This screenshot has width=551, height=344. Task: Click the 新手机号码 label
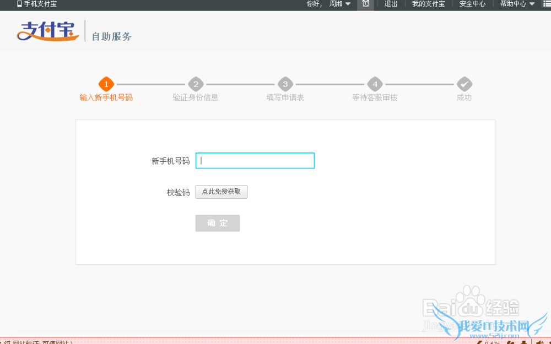tap(170, 161)
